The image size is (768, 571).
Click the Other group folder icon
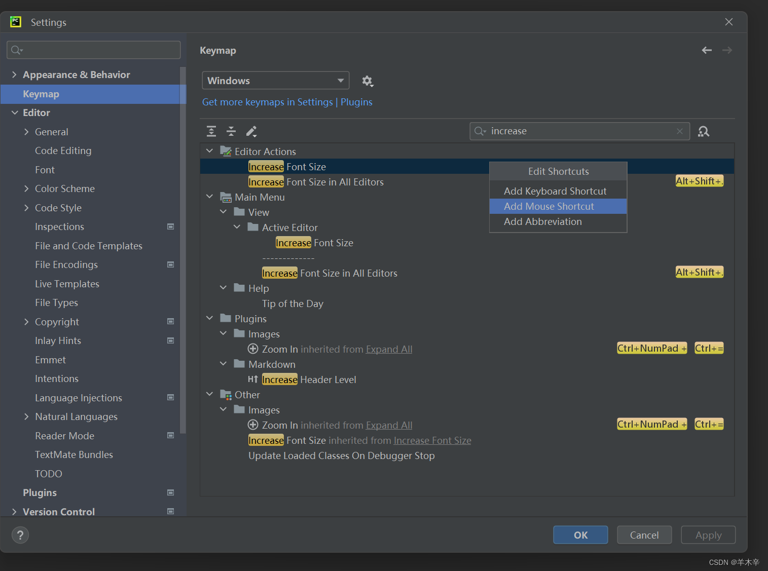pyautogui.click(x=226, y=394)
